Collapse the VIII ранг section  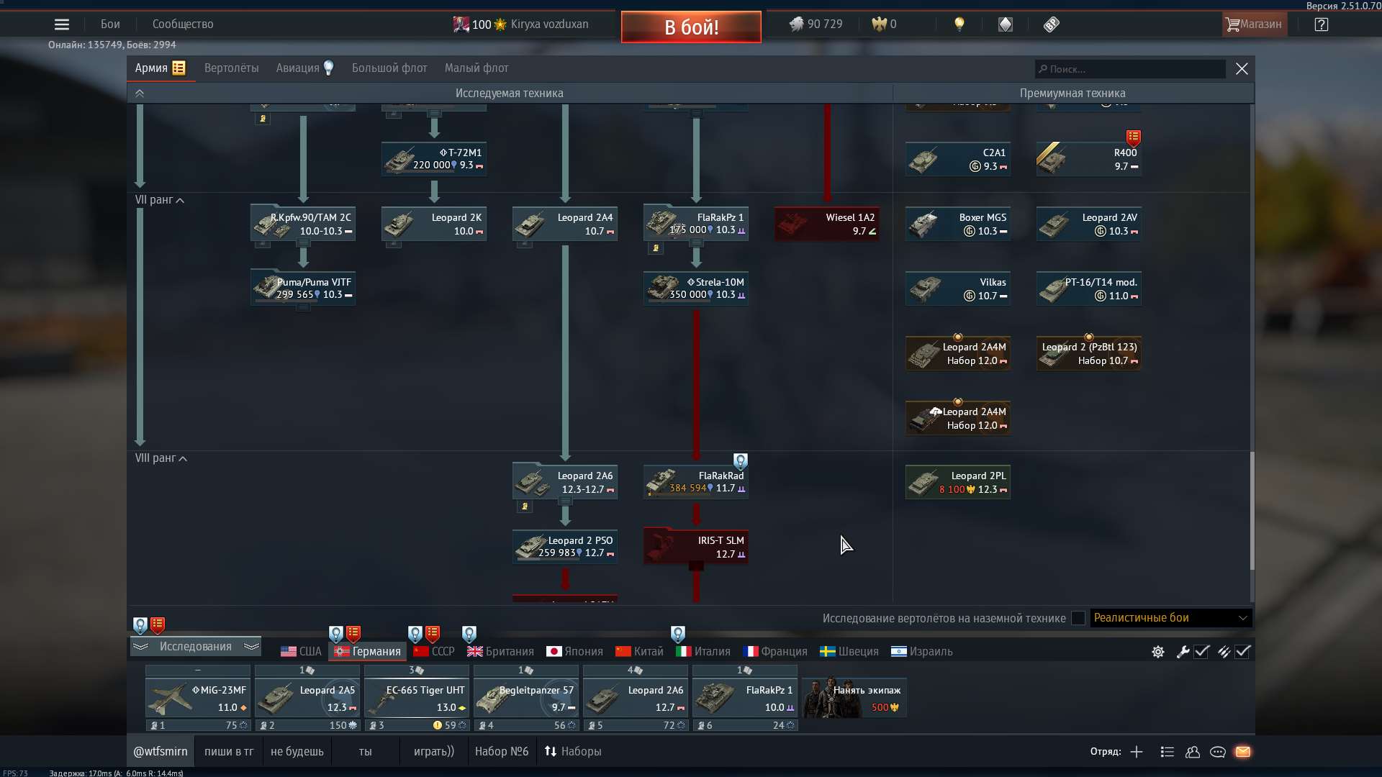161,458
